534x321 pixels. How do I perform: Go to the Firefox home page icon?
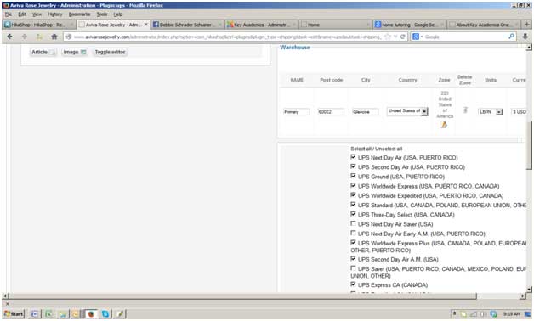54,37
